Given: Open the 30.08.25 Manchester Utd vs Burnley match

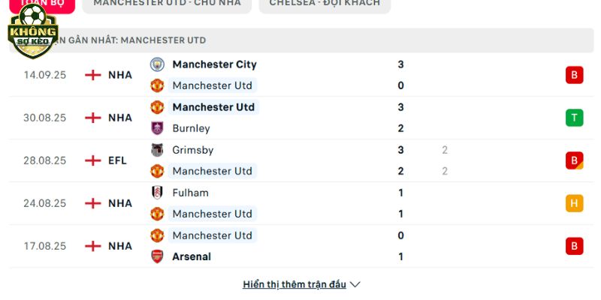Looking at the screenshot, I should tap(301, 118).
